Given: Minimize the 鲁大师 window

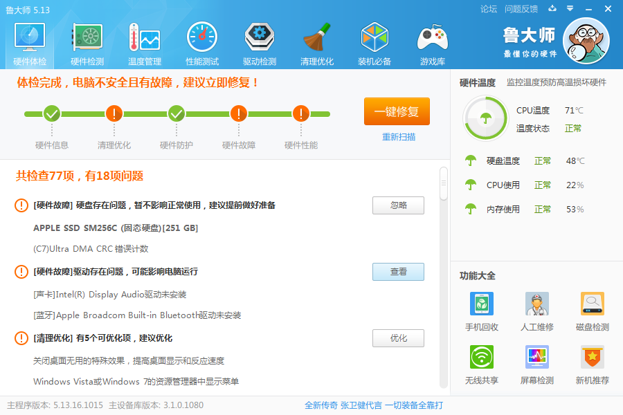Looking at the screenshot, I should pyautogui.click(x=588, y=9).
